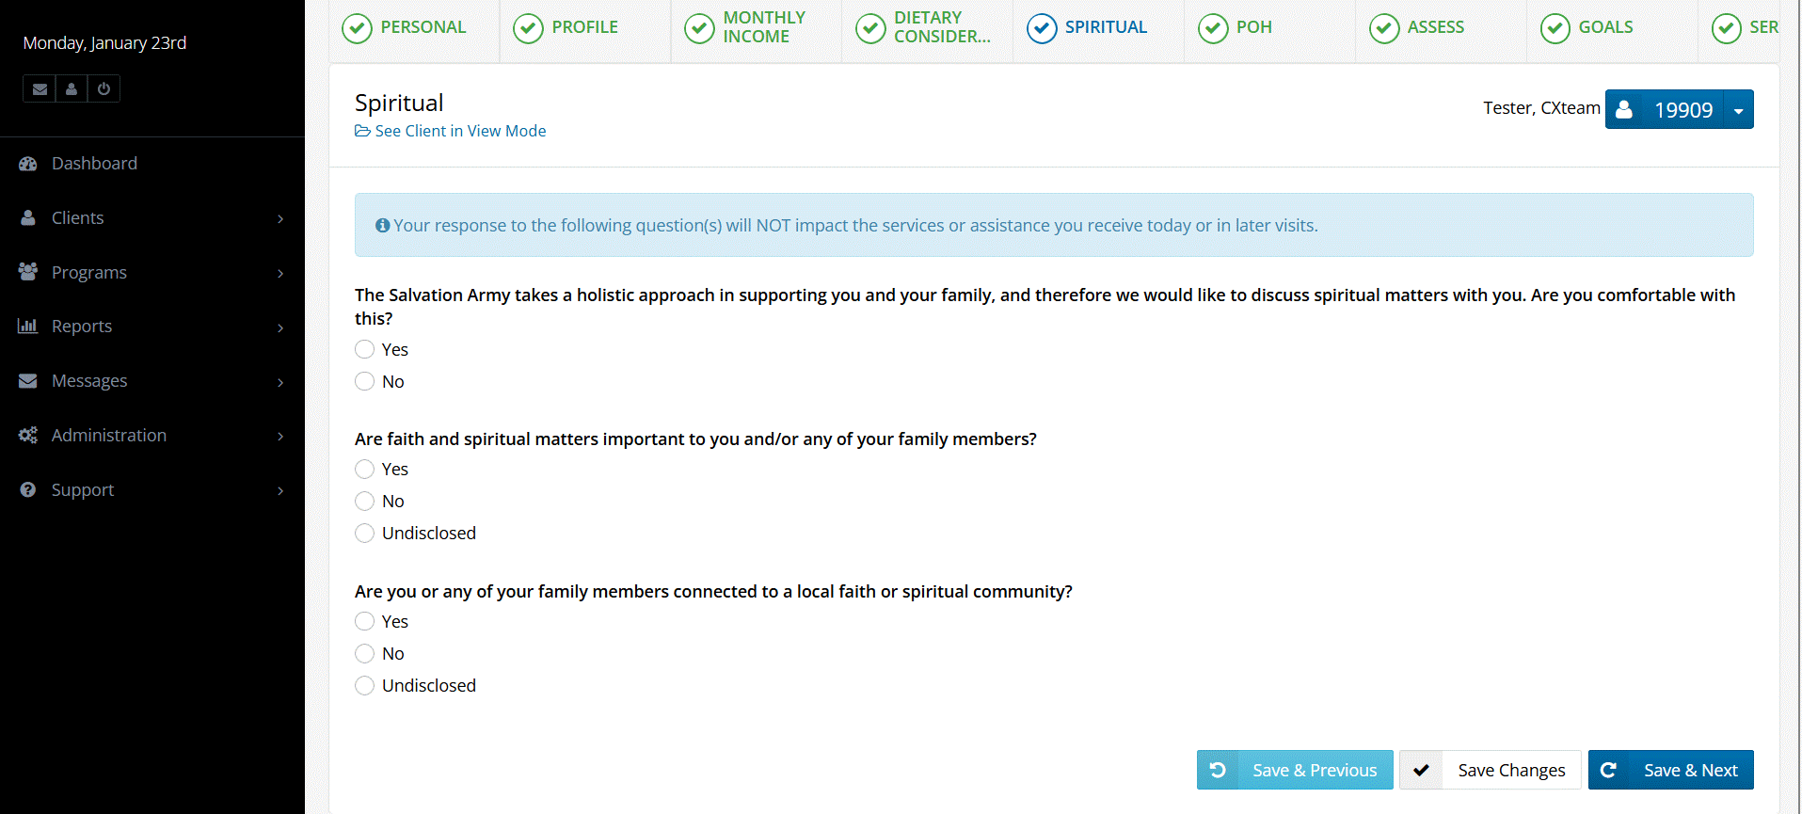Click the Save & Next button
1802x814 pixels.
pos(1670,771)
